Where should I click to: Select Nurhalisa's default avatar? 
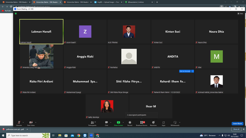point(129,56)
